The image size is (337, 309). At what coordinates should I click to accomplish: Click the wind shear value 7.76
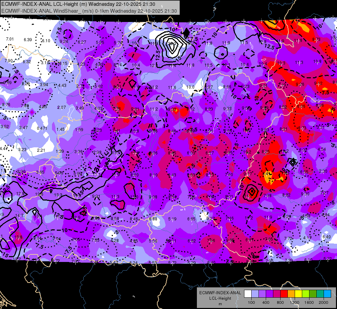(x=117, y=109)
